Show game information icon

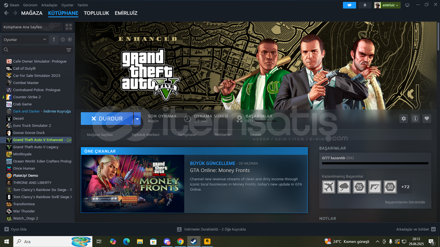pos(415,119)
